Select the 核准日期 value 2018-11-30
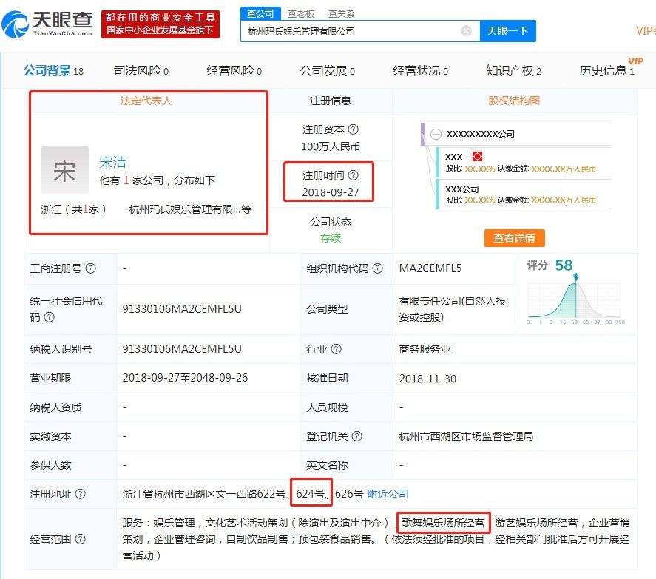The width and height of the screenshot is (656, 579). coord(427,379)
